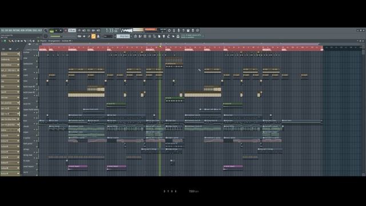This screenshot has height=206, width=366.
Task: Select the playlist paint brush tool
Action: 13,41
